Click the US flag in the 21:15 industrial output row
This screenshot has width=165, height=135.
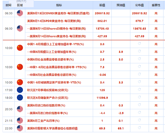(x=20, y=120)
